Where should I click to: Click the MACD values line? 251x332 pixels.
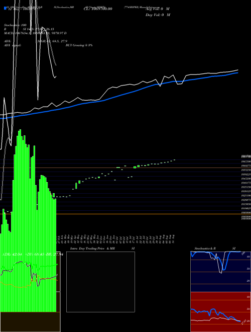coord(35,33)
